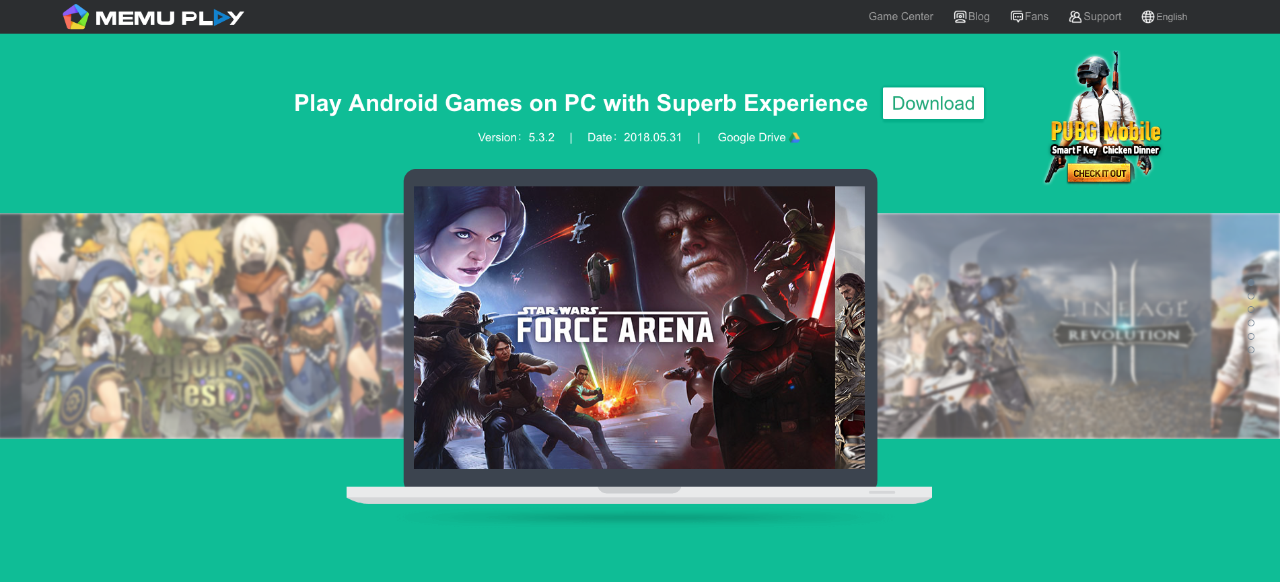Screen dimensions: 1280x582
Task: Click the "Play Android Games on PC" heading
Action: coord(581,103)
